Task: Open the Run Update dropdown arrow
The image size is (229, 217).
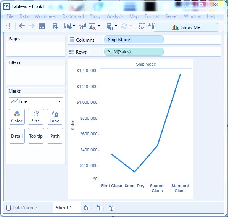Action: pos(131,26)
